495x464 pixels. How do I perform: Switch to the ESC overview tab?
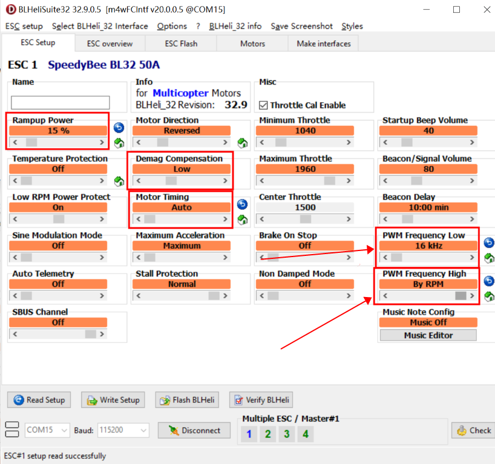tap(110, 44)
